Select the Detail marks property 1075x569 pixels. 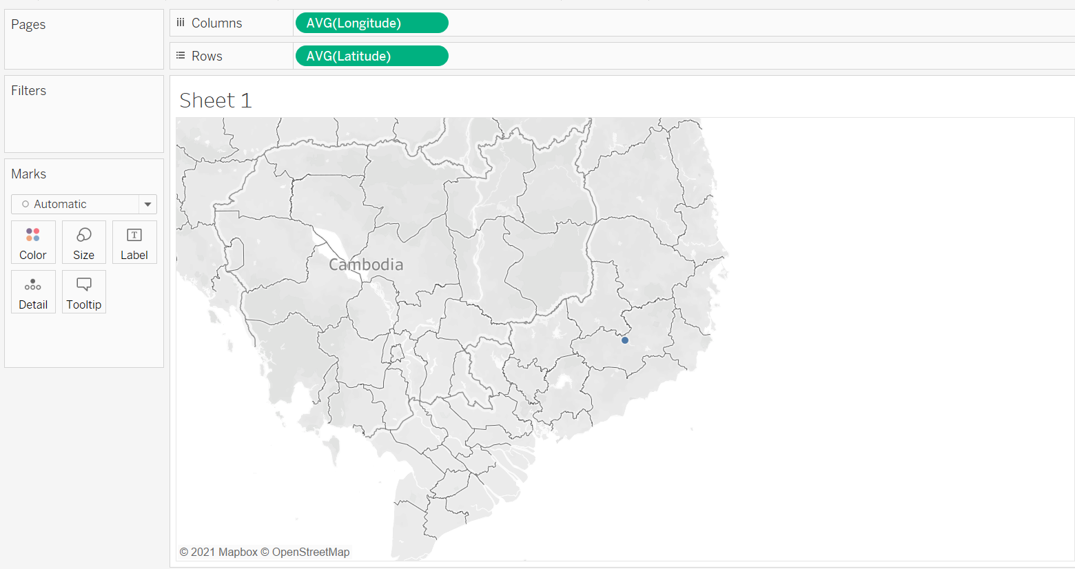point(33,292)
